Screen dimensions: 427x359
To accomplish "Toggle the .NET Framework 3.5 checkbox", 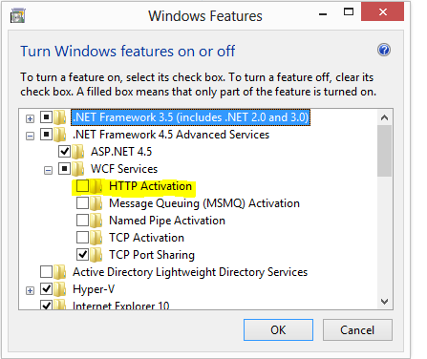I will point(46,117).
